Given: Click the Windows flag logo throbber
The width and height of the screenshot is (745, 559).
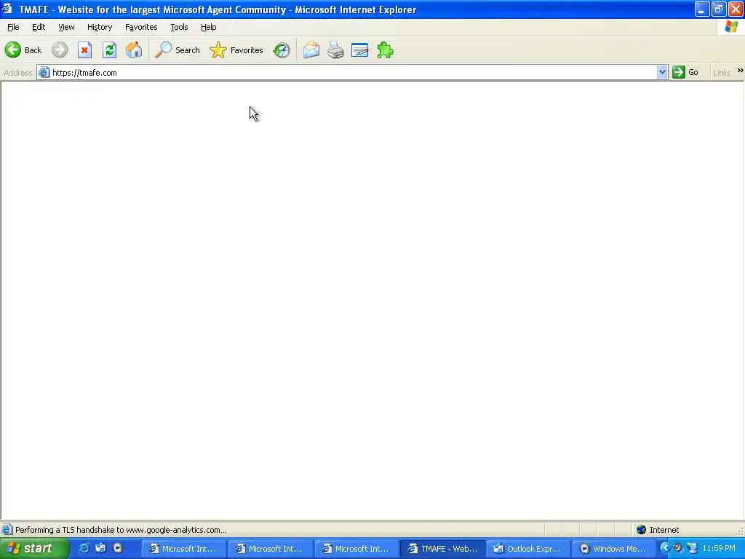Looking at the screenshot, I should tap(731, 27).
